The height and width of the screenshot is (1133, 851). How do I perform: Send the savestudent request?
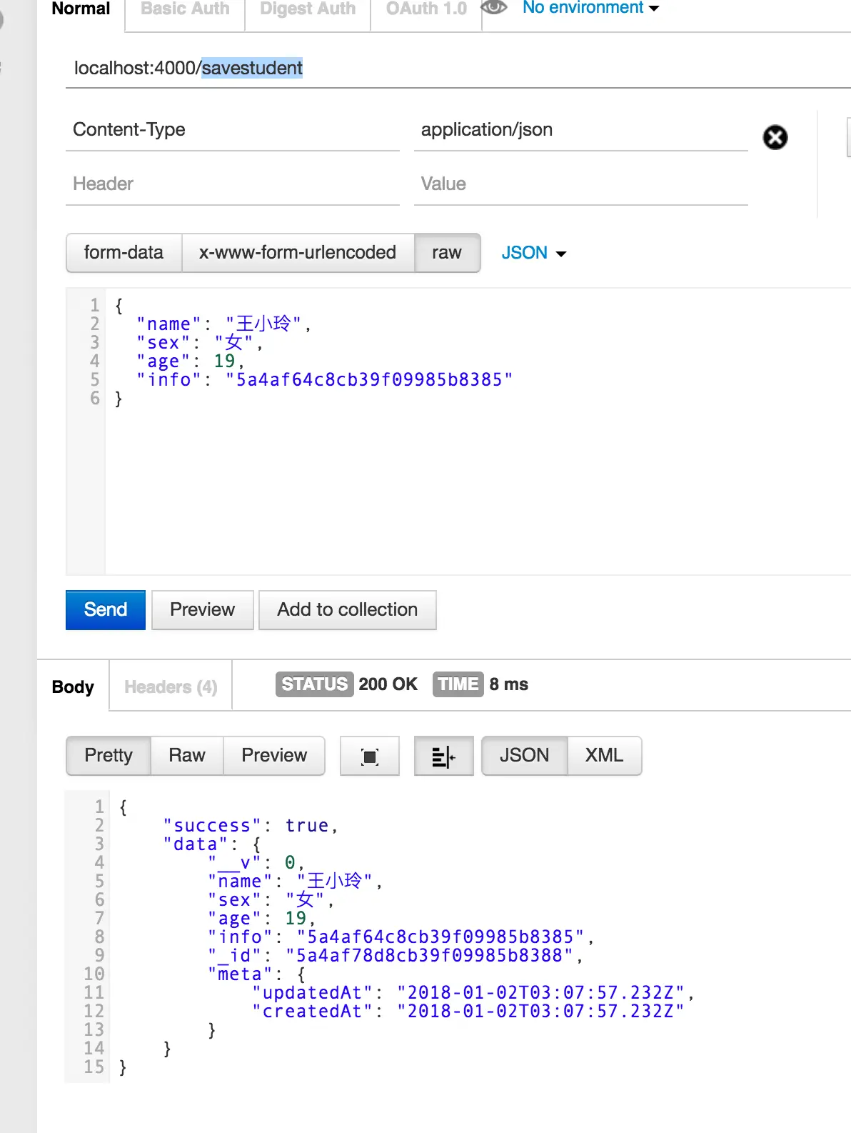tap(106, 610)
